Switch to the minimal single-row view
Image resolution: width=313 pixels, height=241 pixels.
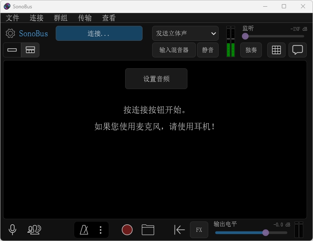point(12,50)
